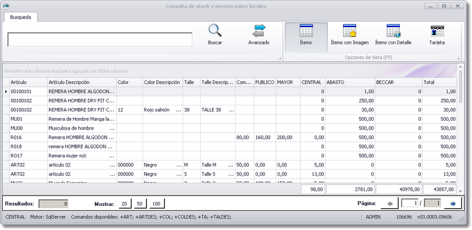Go to previous page with gray arrow
Viewport: 472px width, 230px height.
(x=389, y=204)
